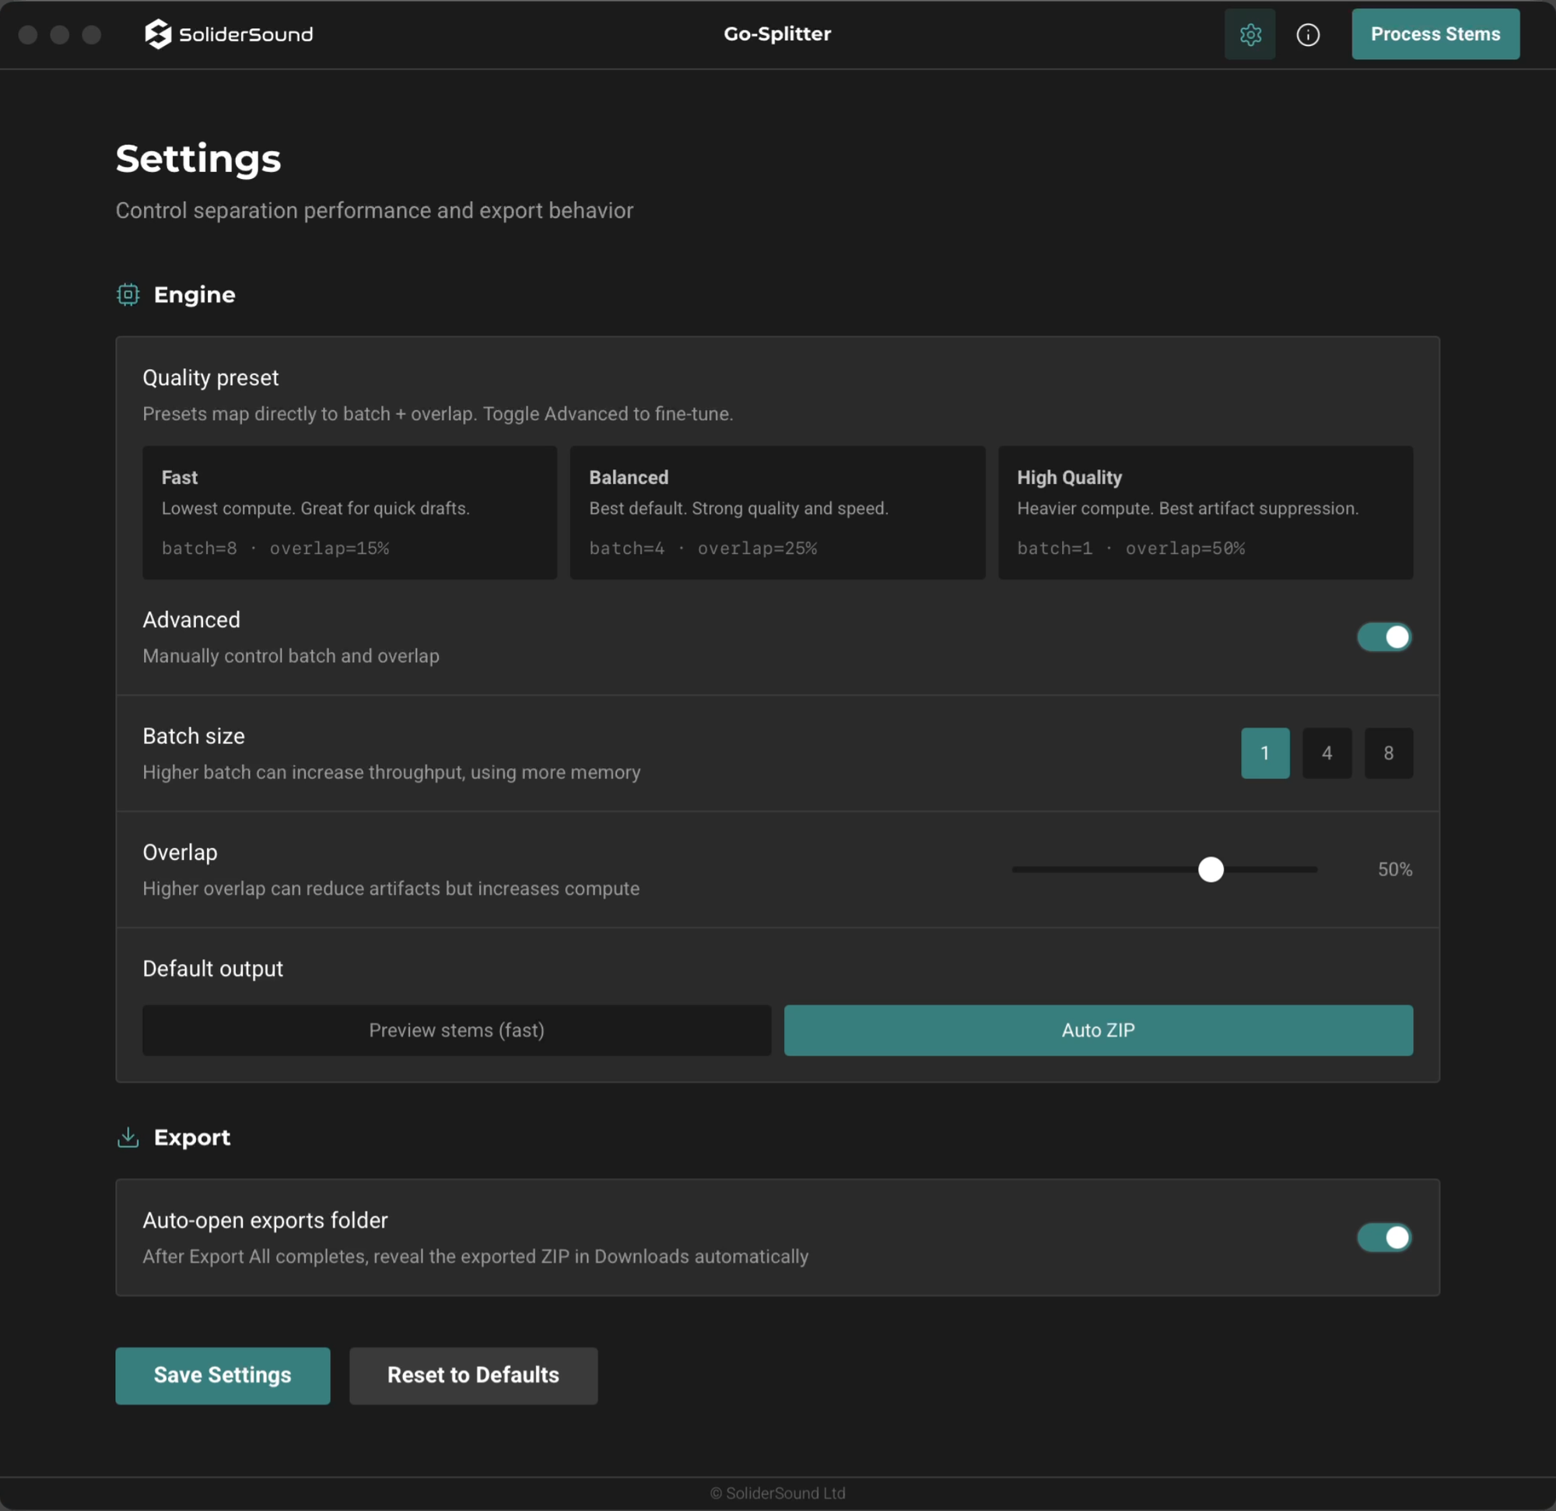
Task: Click the Quality preset label
Action: click(210, 378)
